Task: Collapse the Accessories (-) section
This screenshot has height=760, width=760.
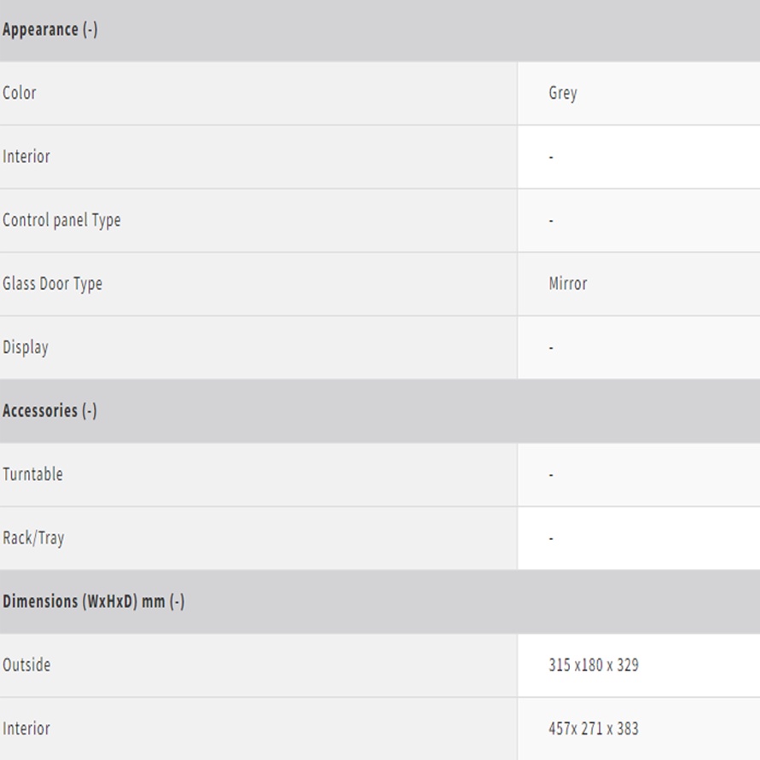Action: [50, 411]
